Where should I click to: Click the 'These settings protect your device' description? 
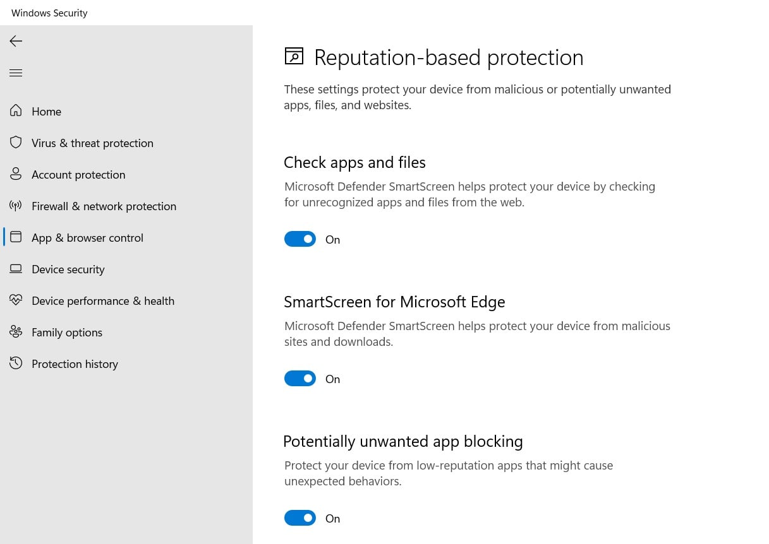477,97
